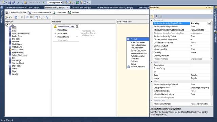The image size is (217, 122).
Task: Open the Browser tab
Action: click(x=74, y=13)
